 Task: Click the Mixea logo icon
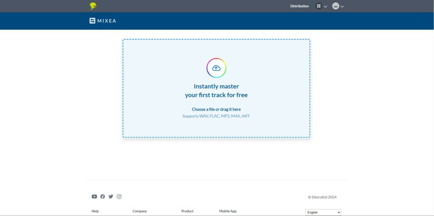[92, 21]
